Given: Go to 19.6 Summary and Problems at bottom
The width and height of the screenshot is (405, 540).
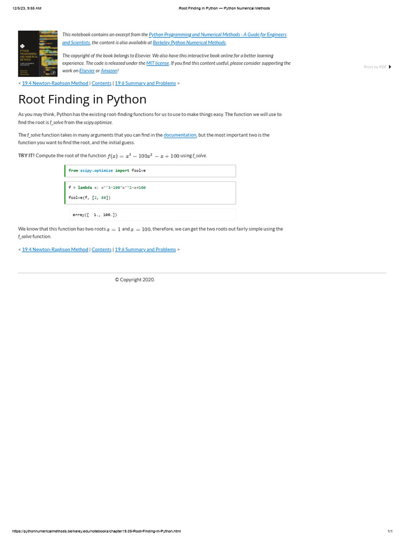Looking at the screenshot, I should pos(145,249).
